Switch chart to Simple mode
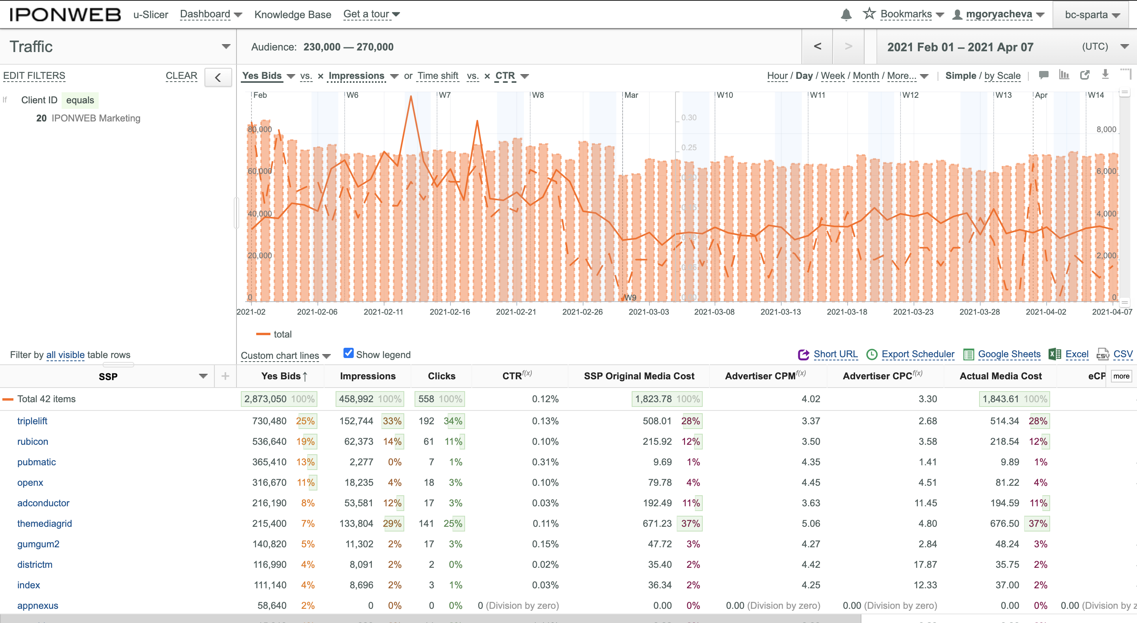The image size is (1137, 623). pos(961,76)
